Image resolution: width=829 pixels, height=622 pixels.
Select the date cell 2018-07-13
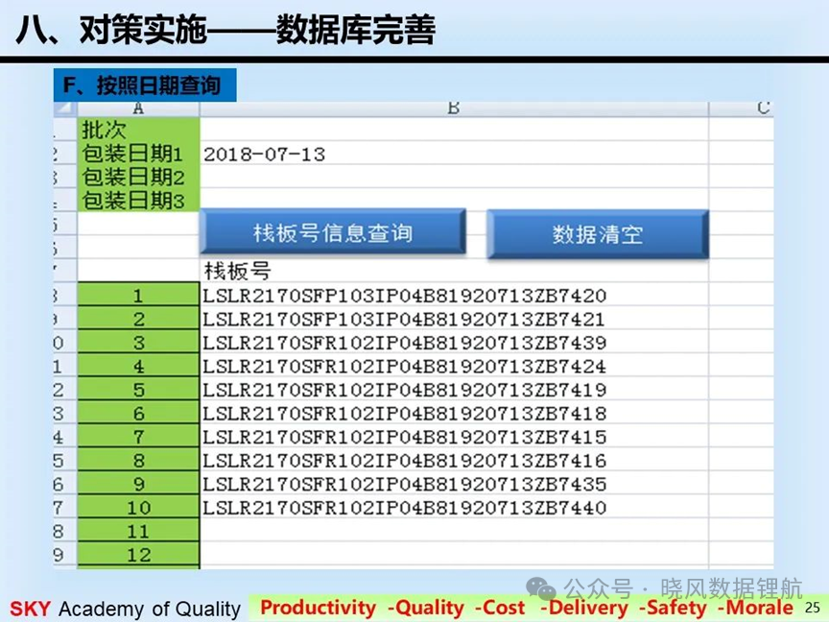coord(454,154)
